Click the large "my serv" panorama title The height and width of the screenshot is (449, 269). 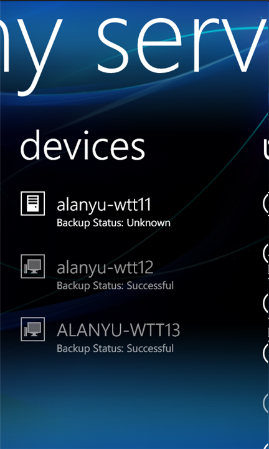click(134, 53)
